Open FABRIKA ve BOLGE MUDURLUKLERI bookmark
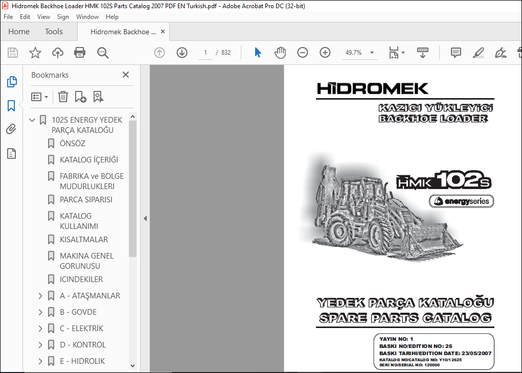 pos(92,181)
